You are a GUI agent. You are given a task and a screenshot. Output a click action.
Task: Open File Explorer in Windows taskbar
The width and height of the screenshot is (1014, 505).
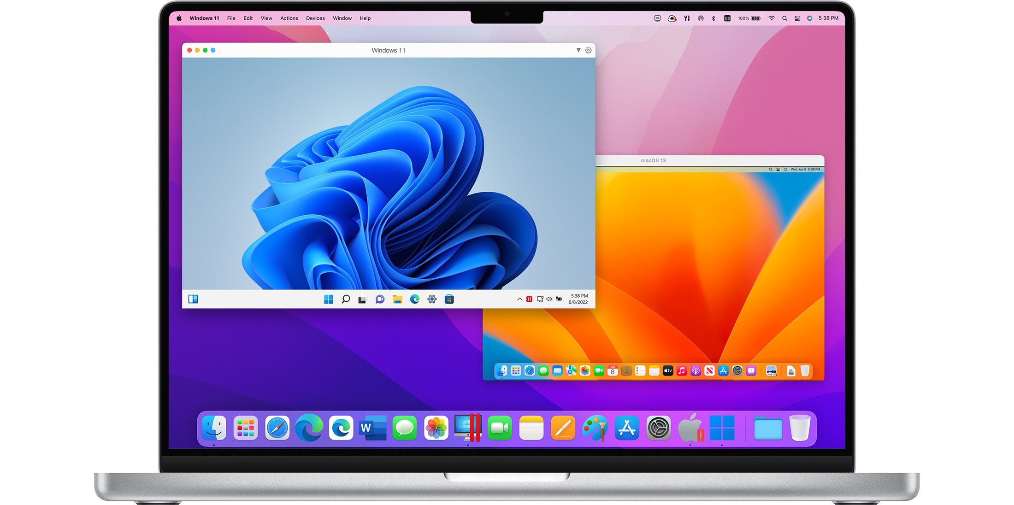[397, 299]
